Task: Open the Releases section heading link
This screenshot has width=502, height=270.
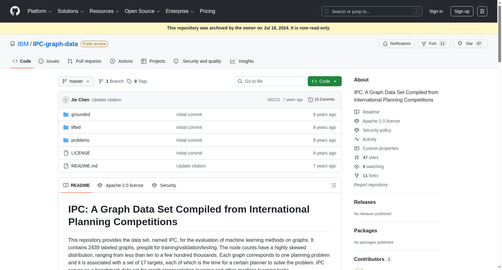Action: pos(365,202)
